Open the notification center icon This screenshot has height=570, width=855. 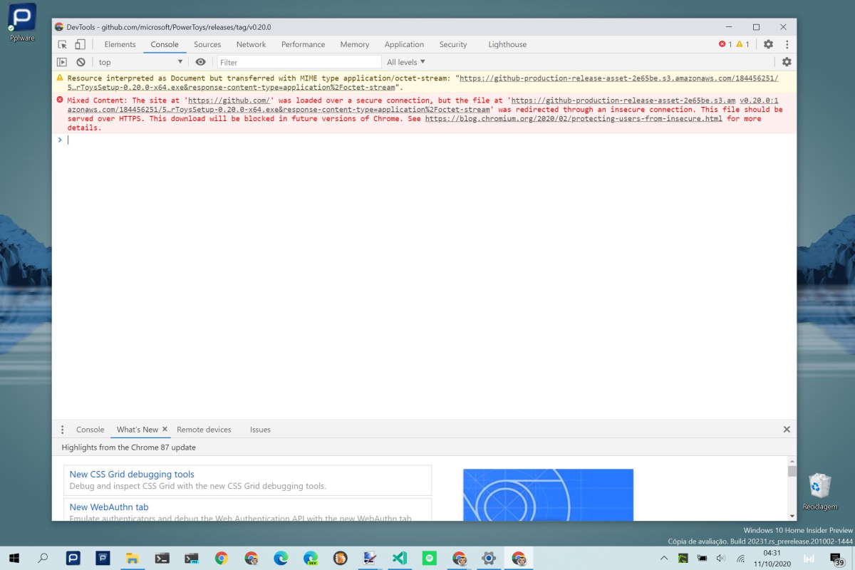click(836, 559)
